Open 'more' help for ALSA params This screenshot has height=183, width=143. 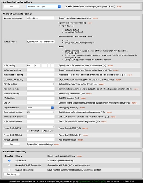(x=111, y=66)
